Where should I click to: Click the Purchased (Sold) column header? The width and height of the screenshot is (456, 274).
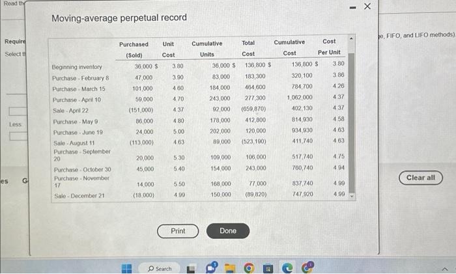[134, 49]
